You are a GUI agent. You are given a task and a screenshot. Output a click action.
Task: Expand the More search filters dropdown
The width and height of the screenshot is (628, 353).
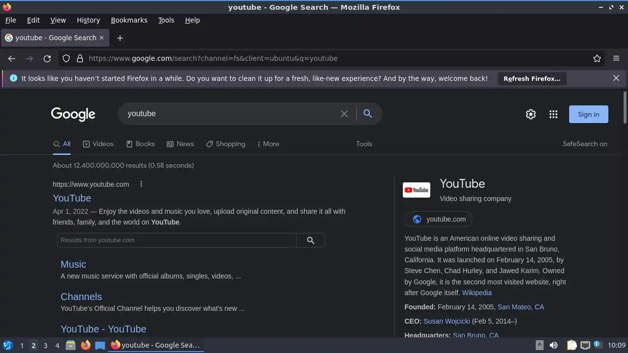(x=268, y=144)
